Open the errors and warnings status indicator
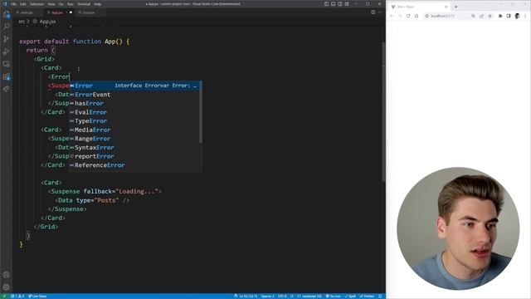 tap(17, 296)
